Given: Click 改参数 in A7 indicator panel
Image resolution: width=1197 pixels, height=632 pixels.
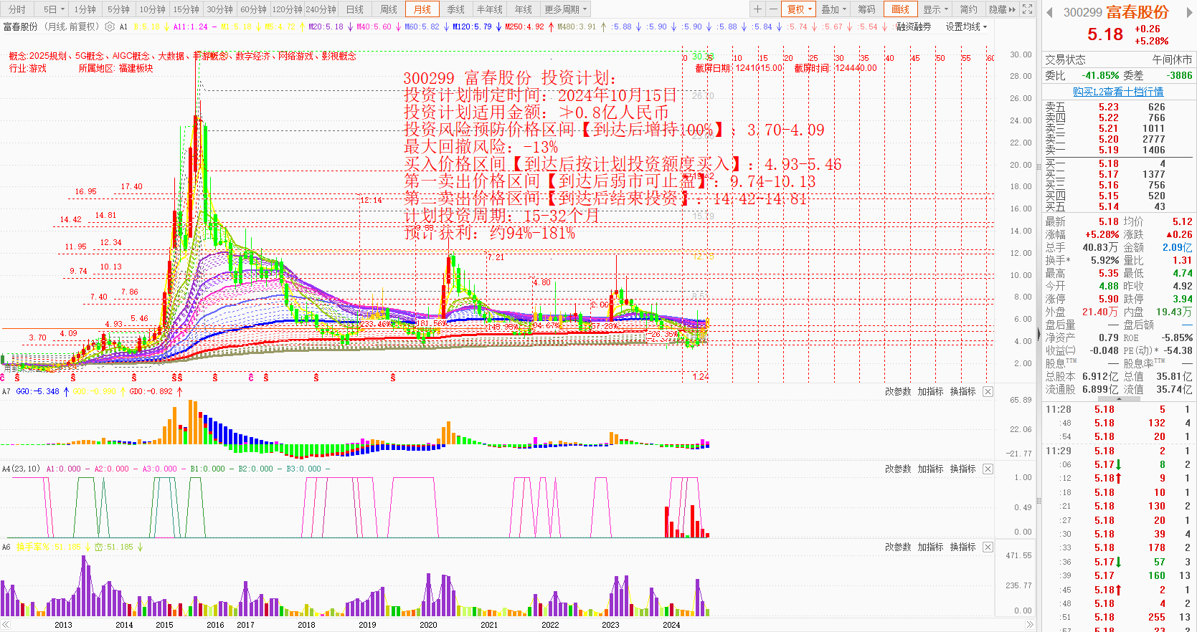Looking at the screenshot, I should click(x=897, y=391).
